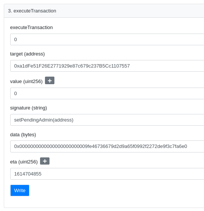Click the 0xa1dFe51F26E2771929e87c679c237B5Cc1107557 address text

72,66
